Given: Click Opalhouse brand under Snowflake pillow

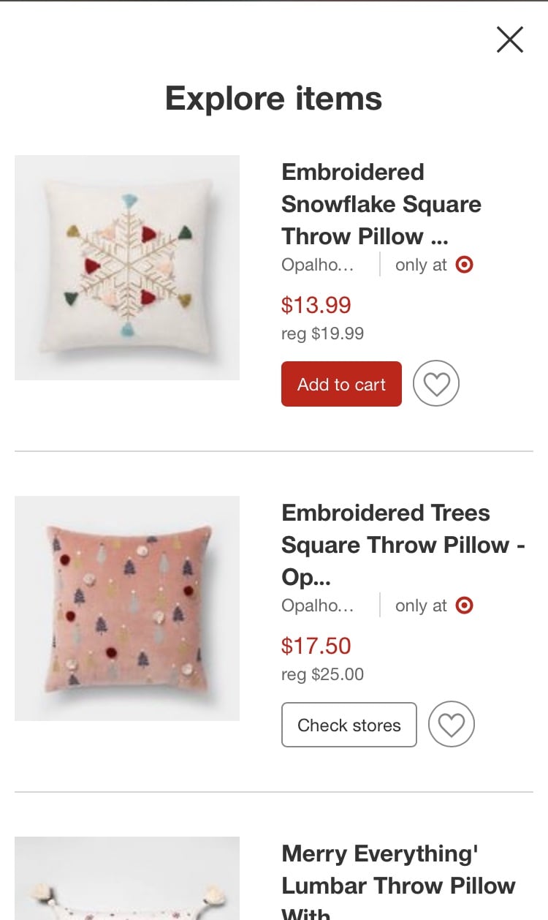Looking at the screenshot, I should coord(317,265).
